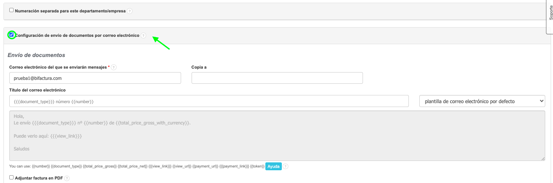Click the 'Correo electrónico del que se enviarán mensajes' label
This screenshot has width=553, height=183.
(x=58, y=67)
